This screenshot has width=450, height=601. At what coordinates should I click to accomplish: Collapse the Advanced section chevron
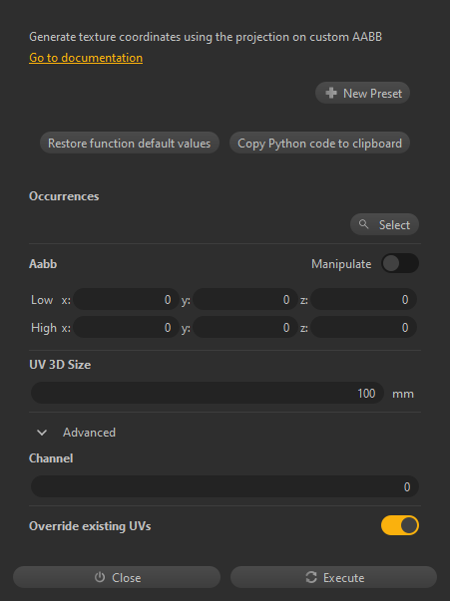(x=42, y=433)
